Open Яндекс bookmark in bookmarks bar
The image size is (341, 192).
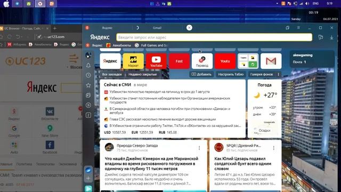94,45
